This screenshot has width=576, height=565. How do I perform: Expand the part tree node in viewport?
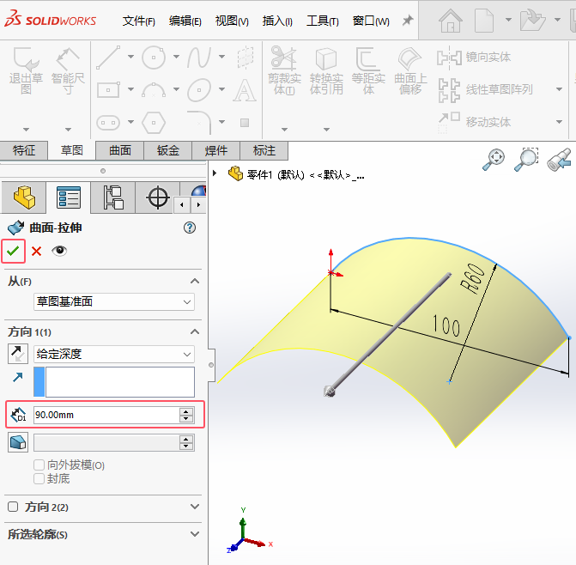coord(215,173)
